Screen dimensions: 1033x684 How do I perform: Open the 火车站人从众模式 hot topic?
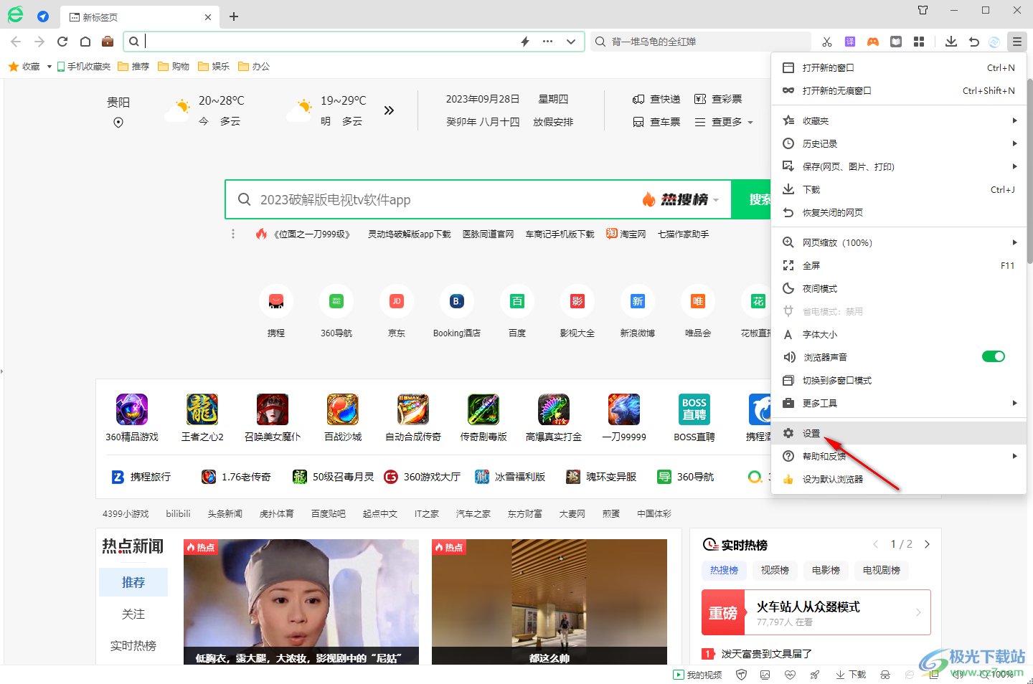816,612
